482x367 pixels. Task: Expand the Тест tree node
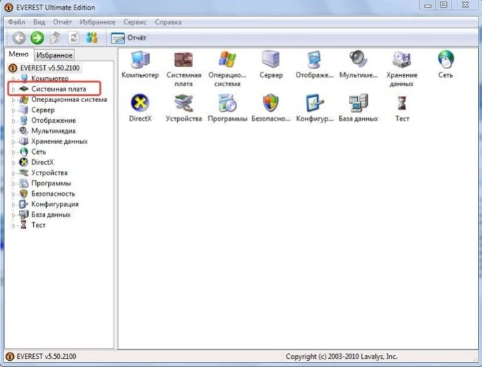(14, 225)
